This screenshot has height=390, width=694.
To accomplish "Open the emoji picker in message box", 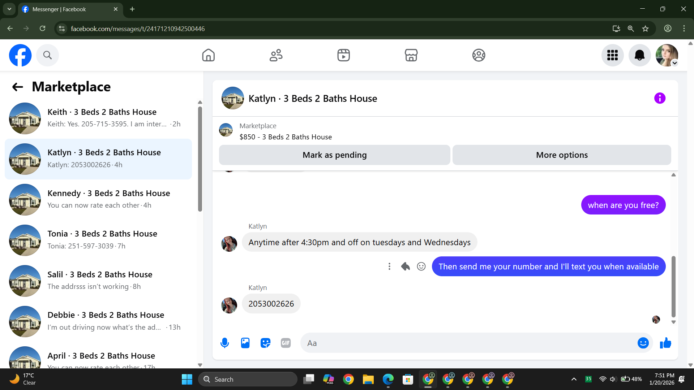I will coord(643,343).
